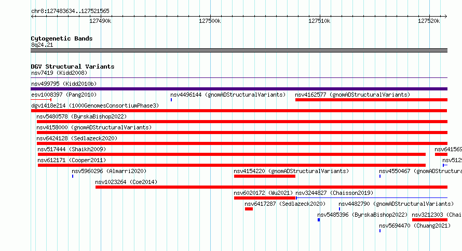Viewport: 462px width, 251px height.
Task: Click nsv5480578 (ByrskaBishop2022) label
Action: 81,116
